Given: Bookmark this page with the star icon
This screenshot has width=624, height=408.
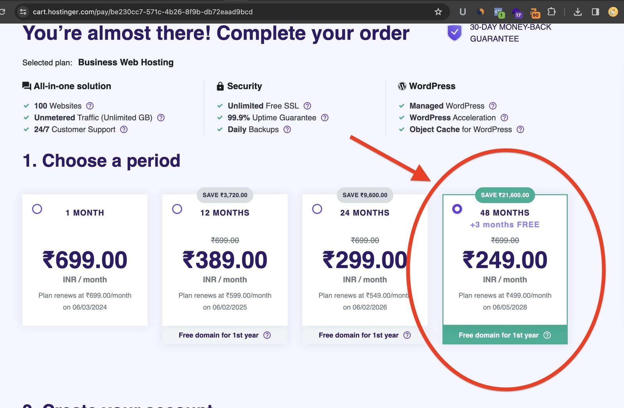Looking at the screenshot, I should point(438,12).
